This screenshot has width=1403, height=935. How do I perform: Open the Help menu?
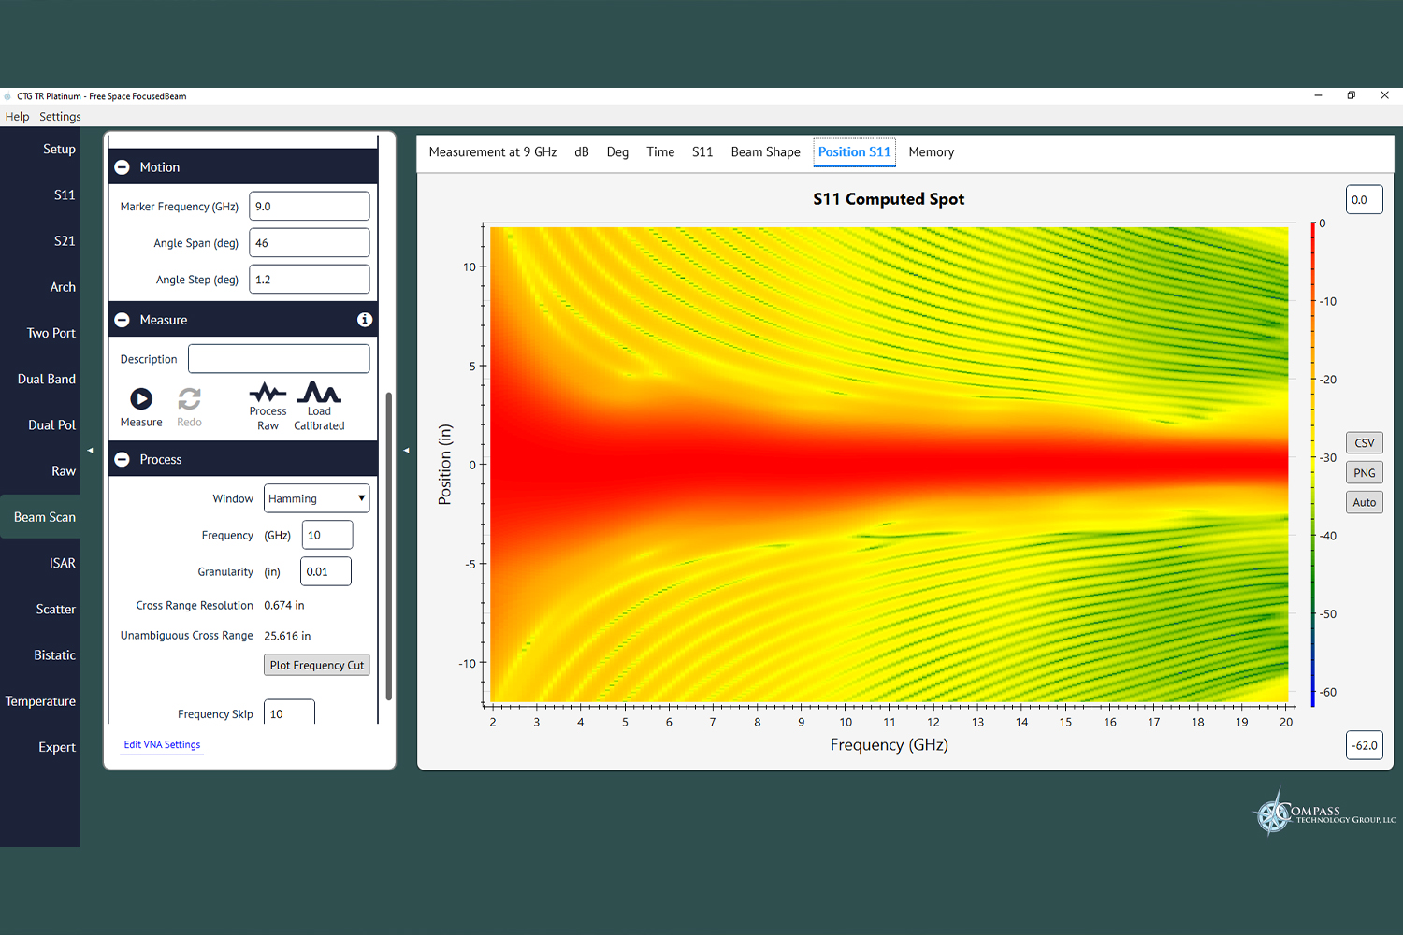(17, 116)
